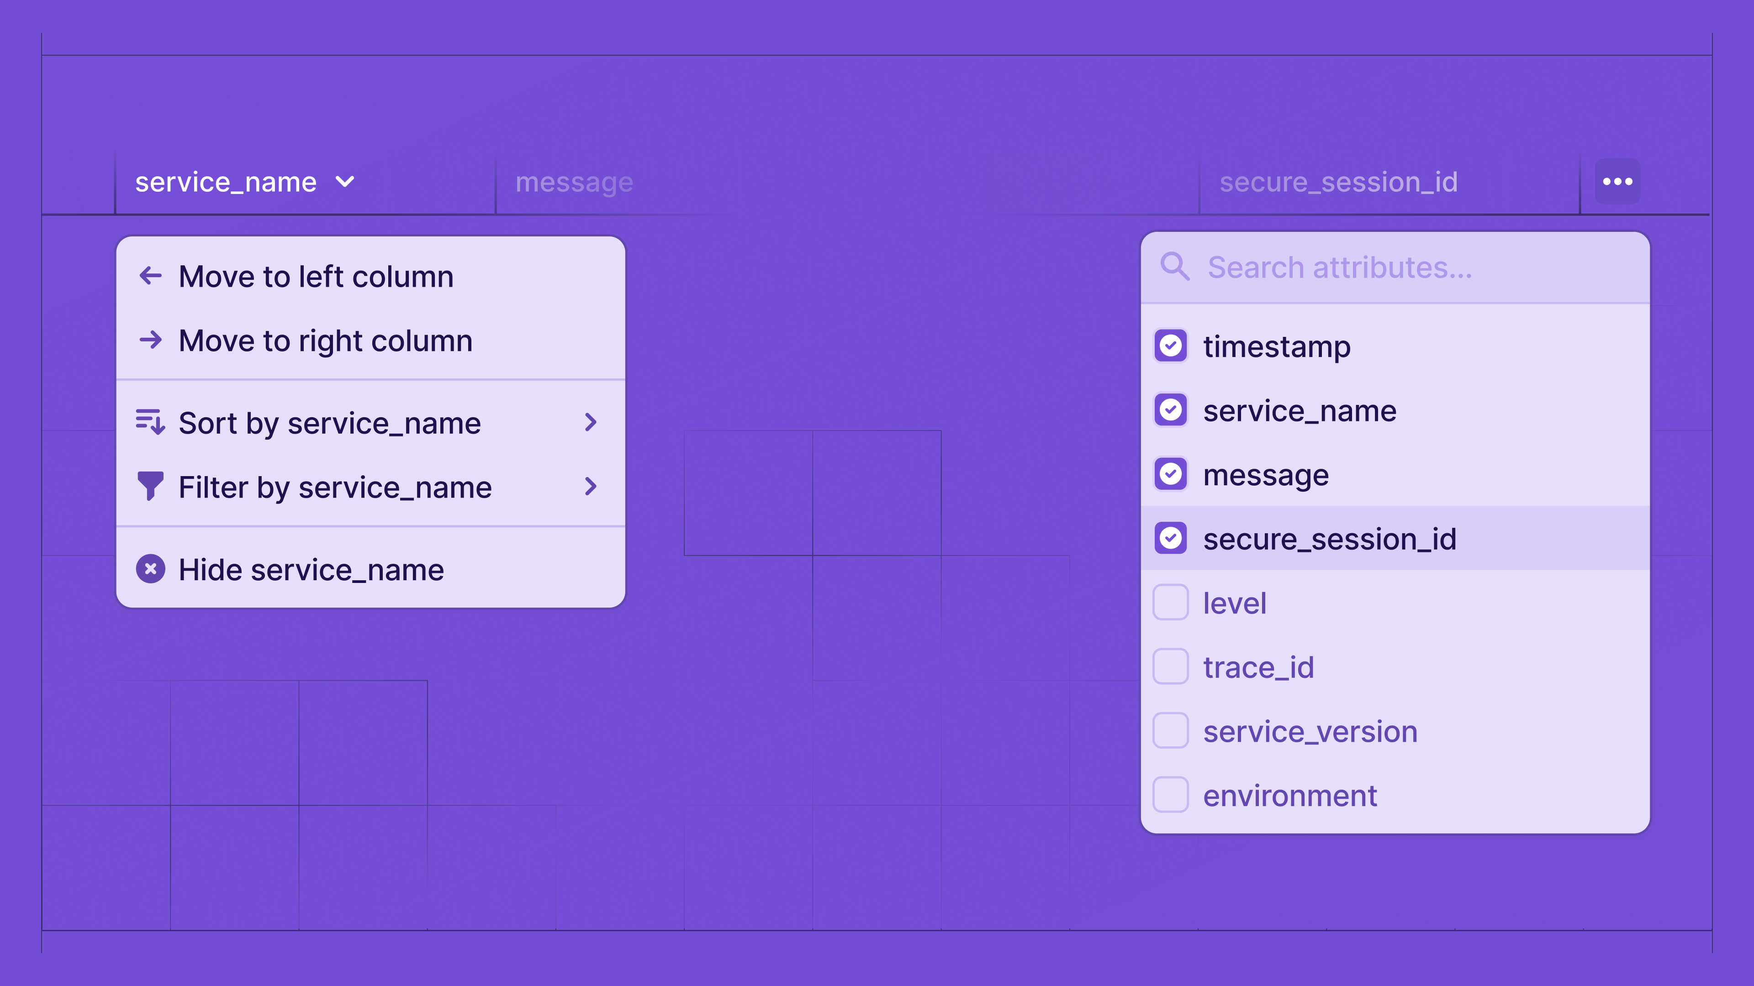Click the Hide service_name icon

[151, 568]
